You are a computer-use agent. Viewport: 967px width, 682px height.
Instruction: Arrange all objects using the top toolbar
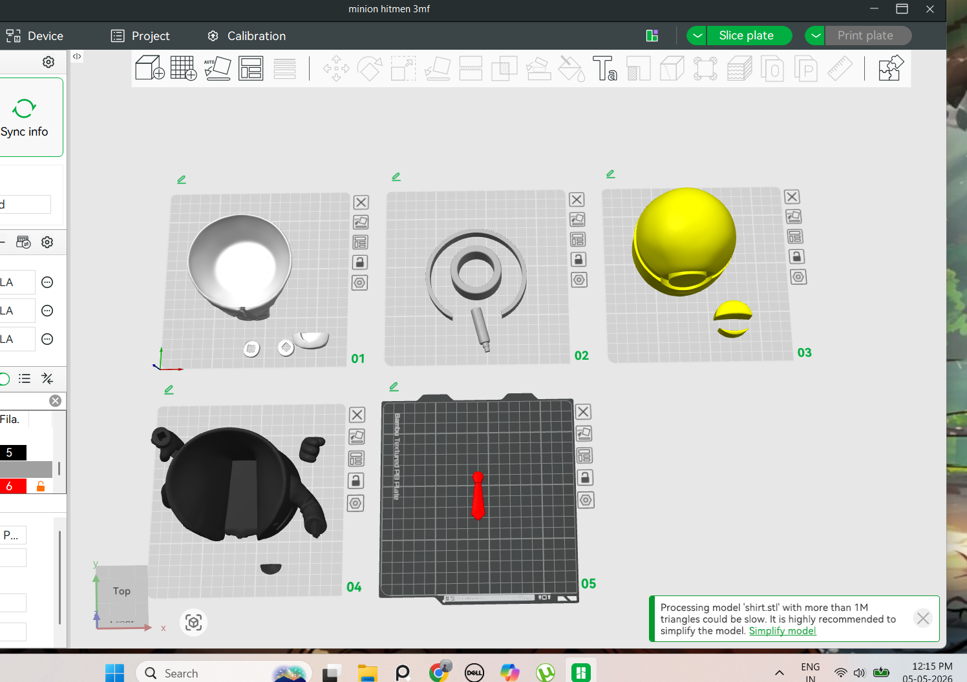tap(251, 68)
